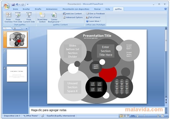Open the Vista ribbon tab
Image resolution: width=170 pixels, height=119 pixels.
coord(107,9)
